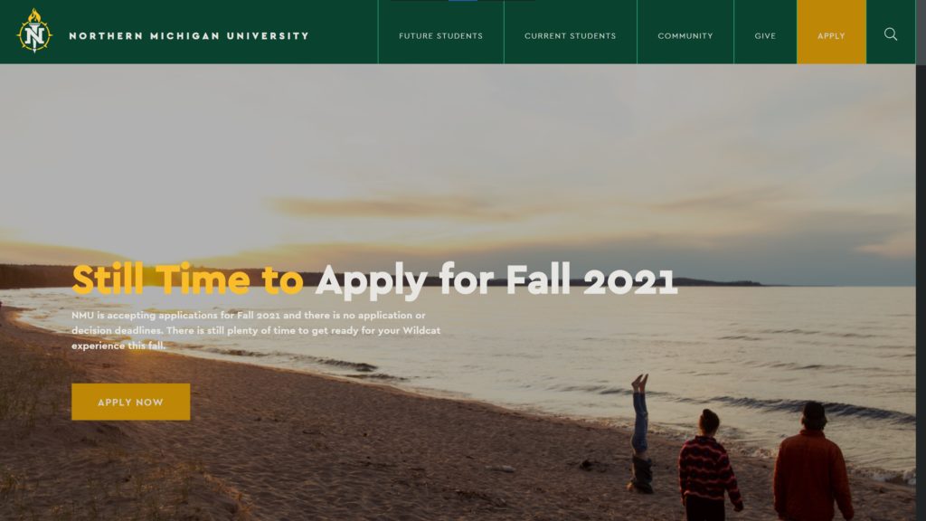Image resolution: width=926 pixels, height=521 pixels.
Task: Select the Community navigation item
Action: [685, 35]
